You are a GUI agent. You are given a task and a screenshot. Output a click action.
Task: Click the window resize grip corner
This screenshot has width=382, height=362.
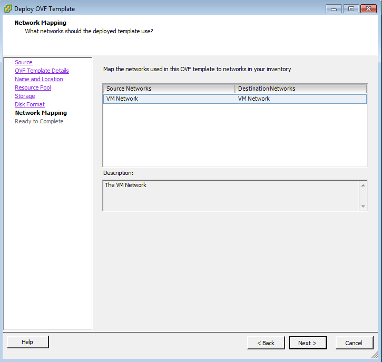click(x=375, y=355)
